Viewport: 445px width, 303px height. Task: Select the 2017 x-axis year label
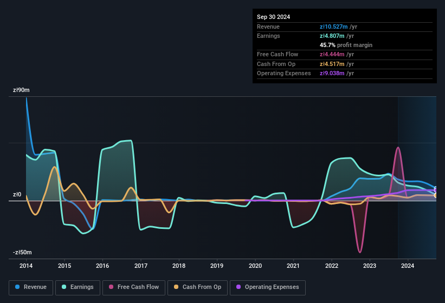click(x=141, y=266)
